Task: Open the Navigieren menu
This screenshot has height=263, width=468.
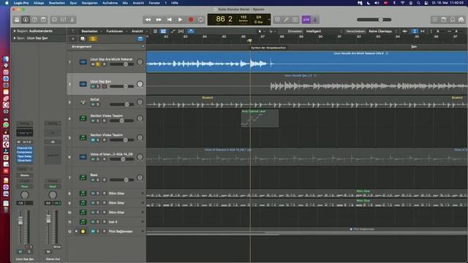Action: (90, 3)
